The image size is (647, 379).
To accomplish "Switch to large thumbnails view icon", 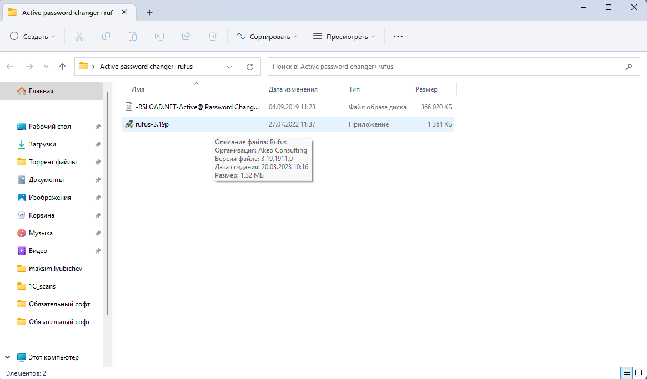I will click(x=639, y=373).
